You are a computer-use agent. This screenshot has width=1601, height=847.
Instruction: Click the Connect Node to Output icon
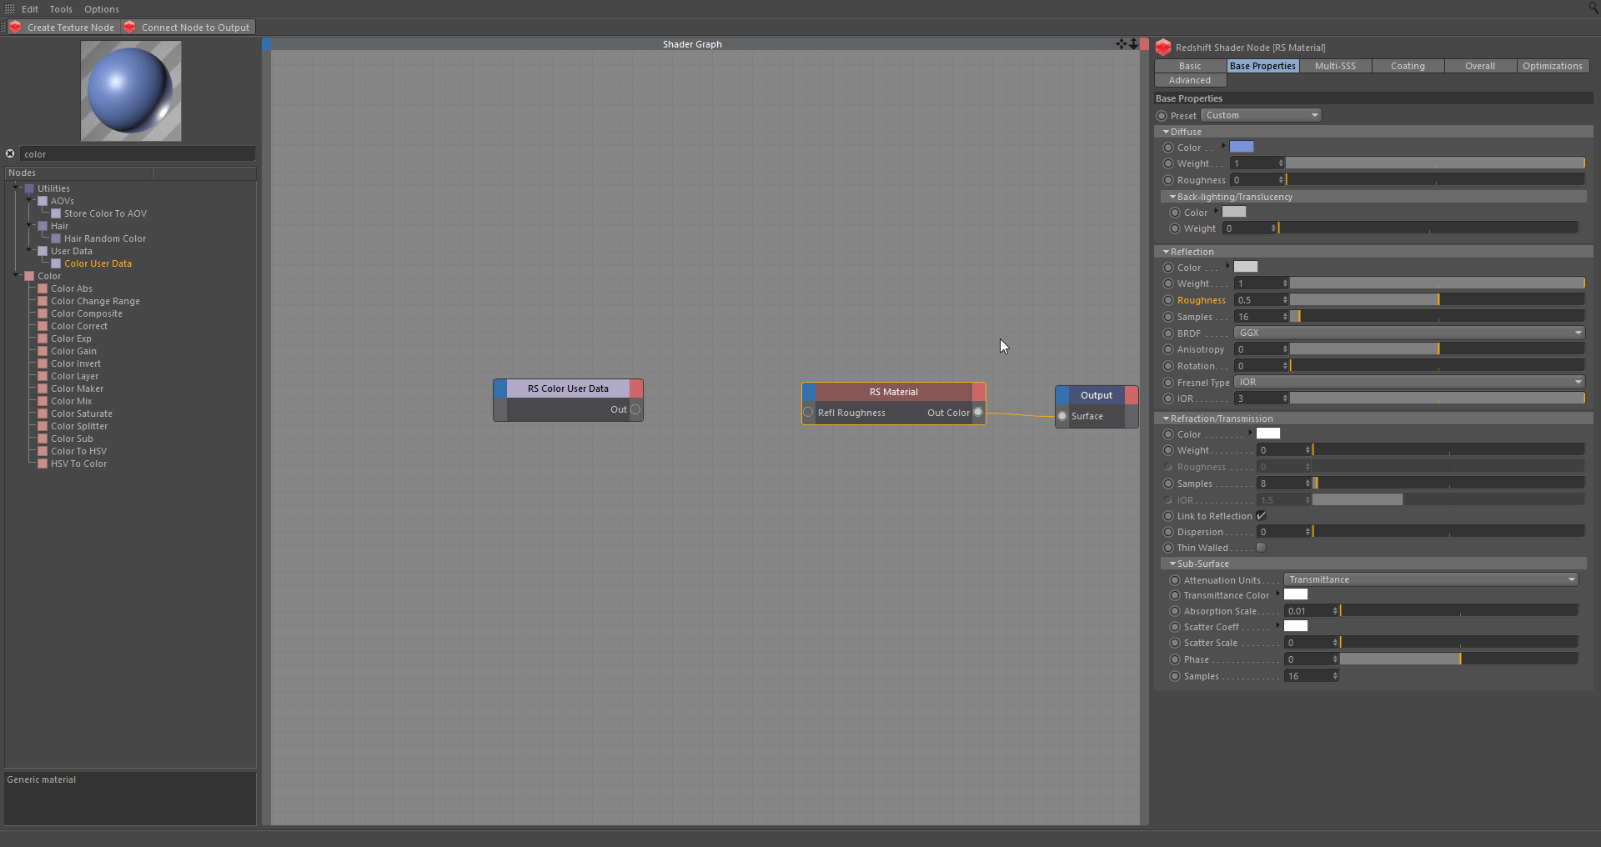(x=129, y=28)
